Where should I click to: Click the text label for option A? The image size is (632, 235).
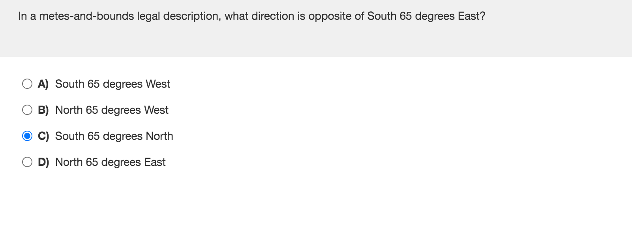click(x=113, y=84)
